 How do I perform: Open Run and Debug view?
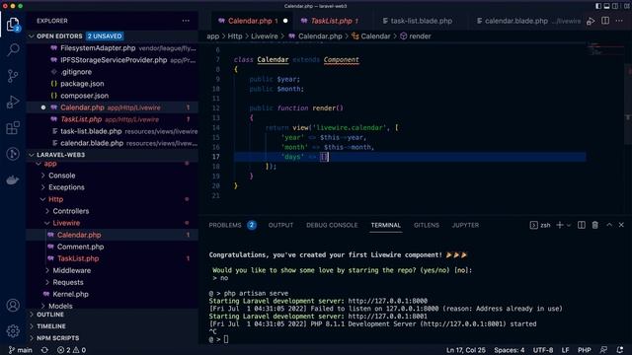[13, 102]
